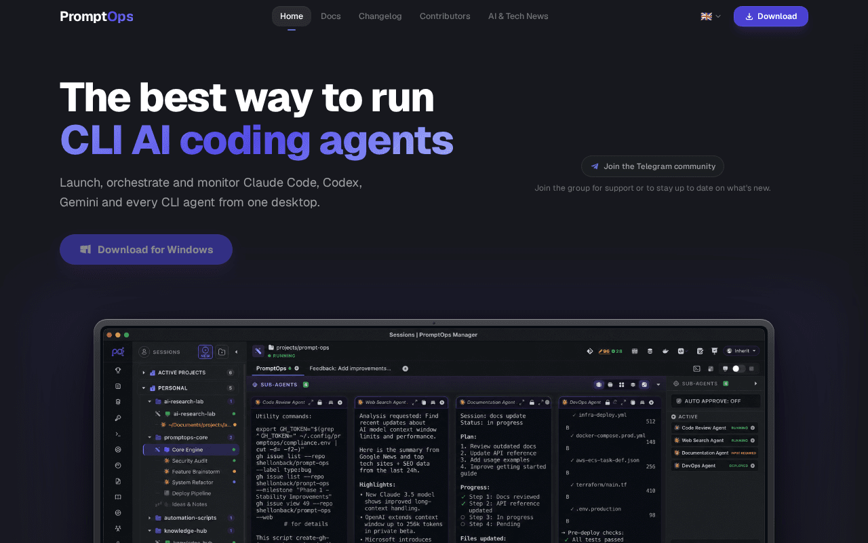Open the Inherit dropdown
This screenshot has height=543, width=868.
pyautogui.click(x=741, y=351)
